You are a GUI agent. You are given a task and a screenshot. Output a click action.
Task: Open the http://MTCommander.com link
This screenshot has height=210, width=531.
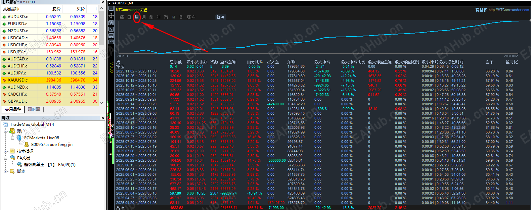pos(509,10)
